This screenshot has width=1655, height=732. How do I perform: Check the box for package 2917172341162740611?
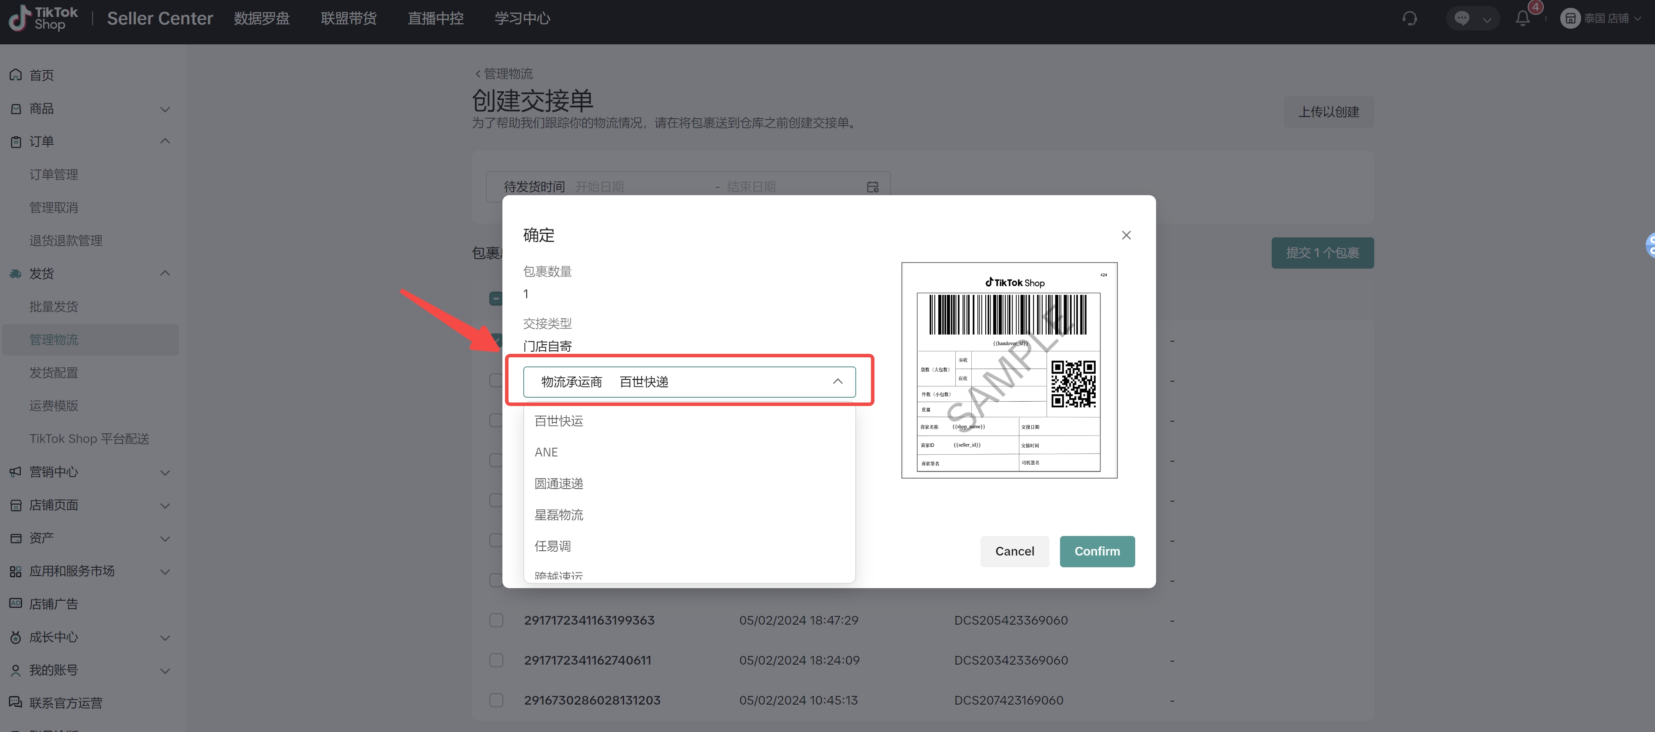point(496,660)
